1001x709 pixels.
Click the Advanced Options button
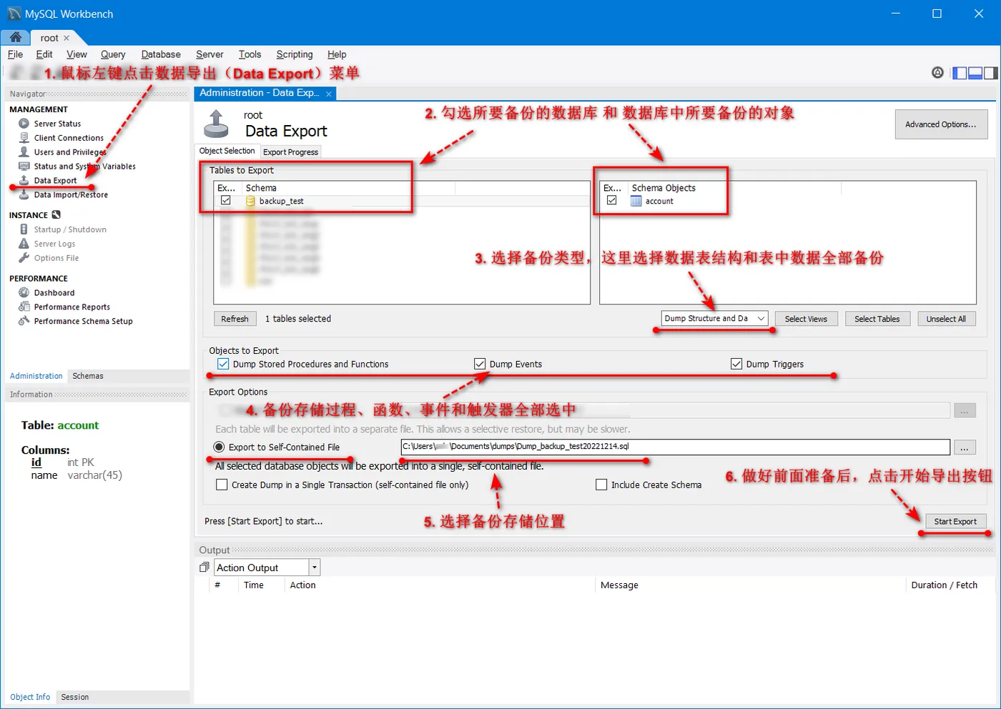[x=941, y=124]
